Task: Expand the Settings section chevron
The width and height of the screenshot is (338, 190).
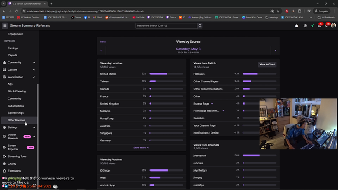Action: point(34,127)
